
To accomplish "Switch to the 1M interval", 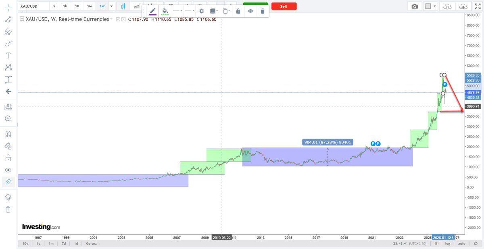I will tap(90, 6).
